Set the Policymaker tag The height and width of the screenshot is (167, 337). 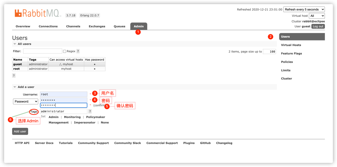[96, 117]
